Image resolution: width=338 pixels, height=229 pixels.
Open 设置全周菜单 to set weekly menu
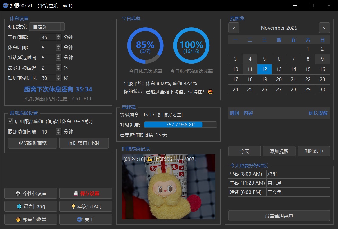pos(279,215)
